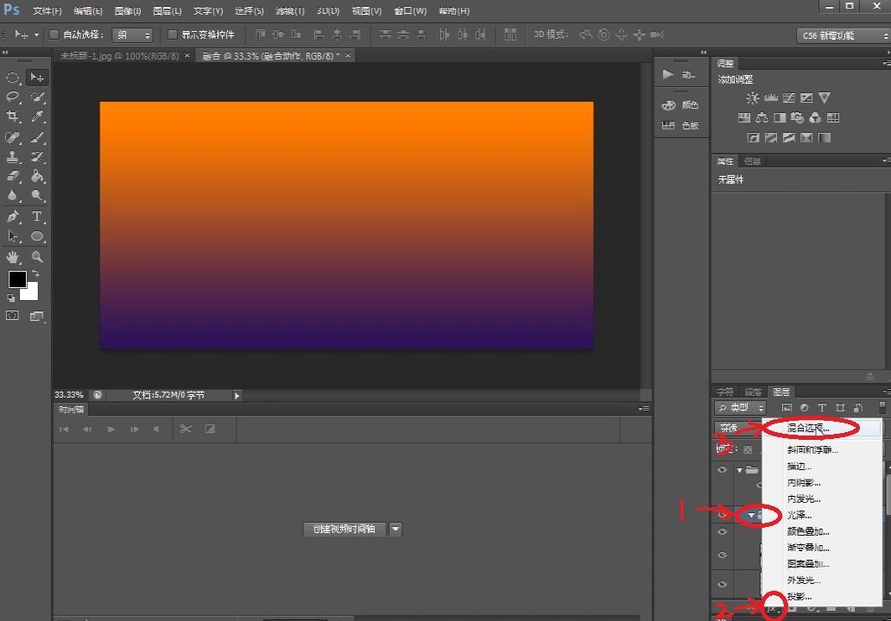Select the Eyedropper tool

pos(37,117)
